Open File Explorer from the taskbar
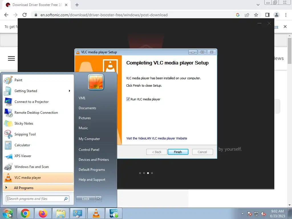This screenshot has width=292, height=219. (60, 213)
